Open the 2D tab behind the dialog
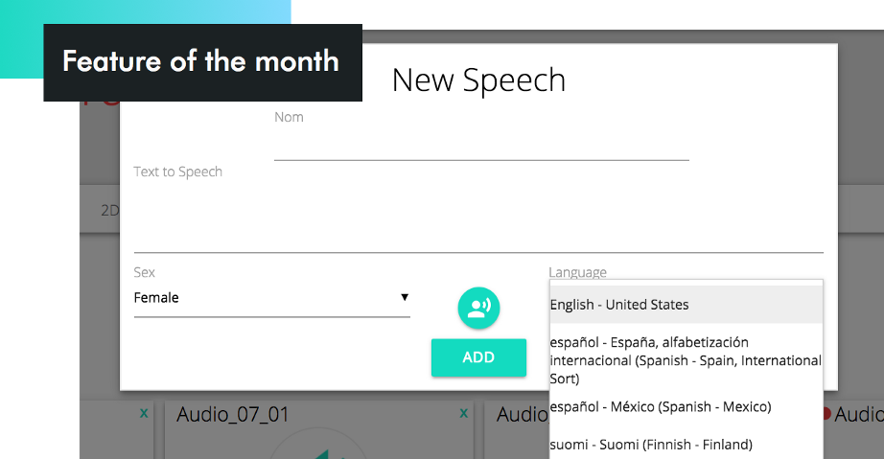Image resolution: width=884 pixels, height=459 pixels. [x=109, y=211]
